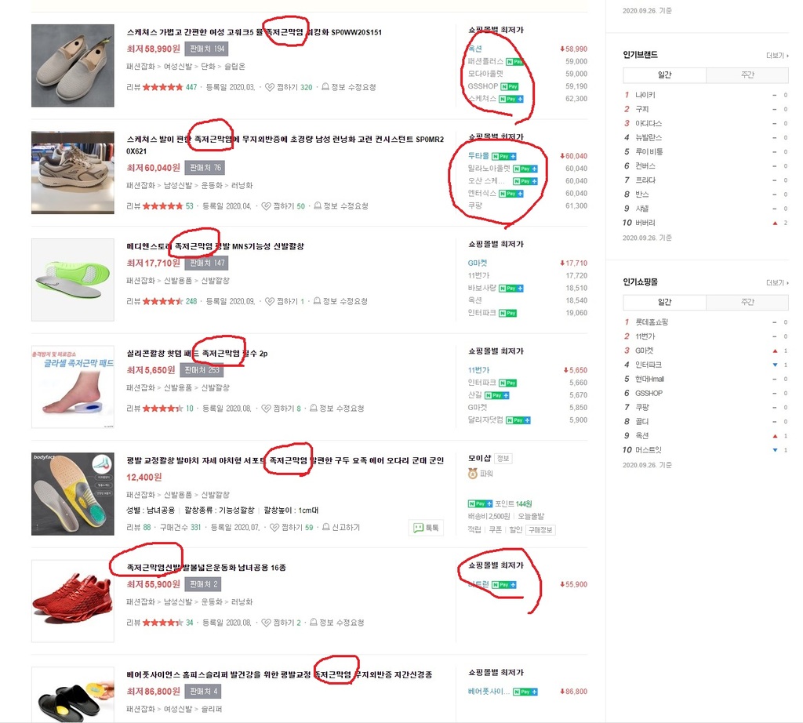Screen dimensions: 803x723
Task: Click heart 찜하기 icon on 메디앤스토리 insole
Action: [270, 301]
